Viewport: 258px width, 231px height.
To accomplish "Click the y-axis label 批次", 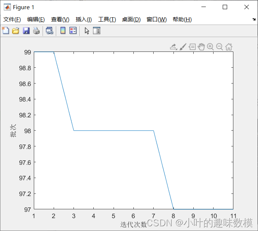I will pos(13,131).
